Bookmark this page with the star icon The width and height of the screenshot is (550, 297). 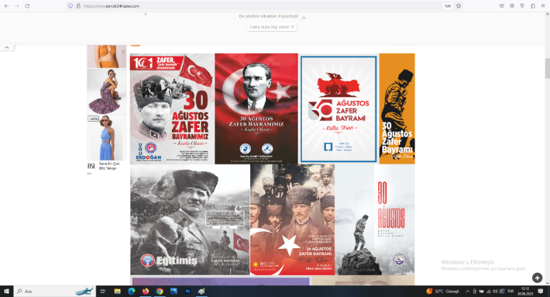459,5
